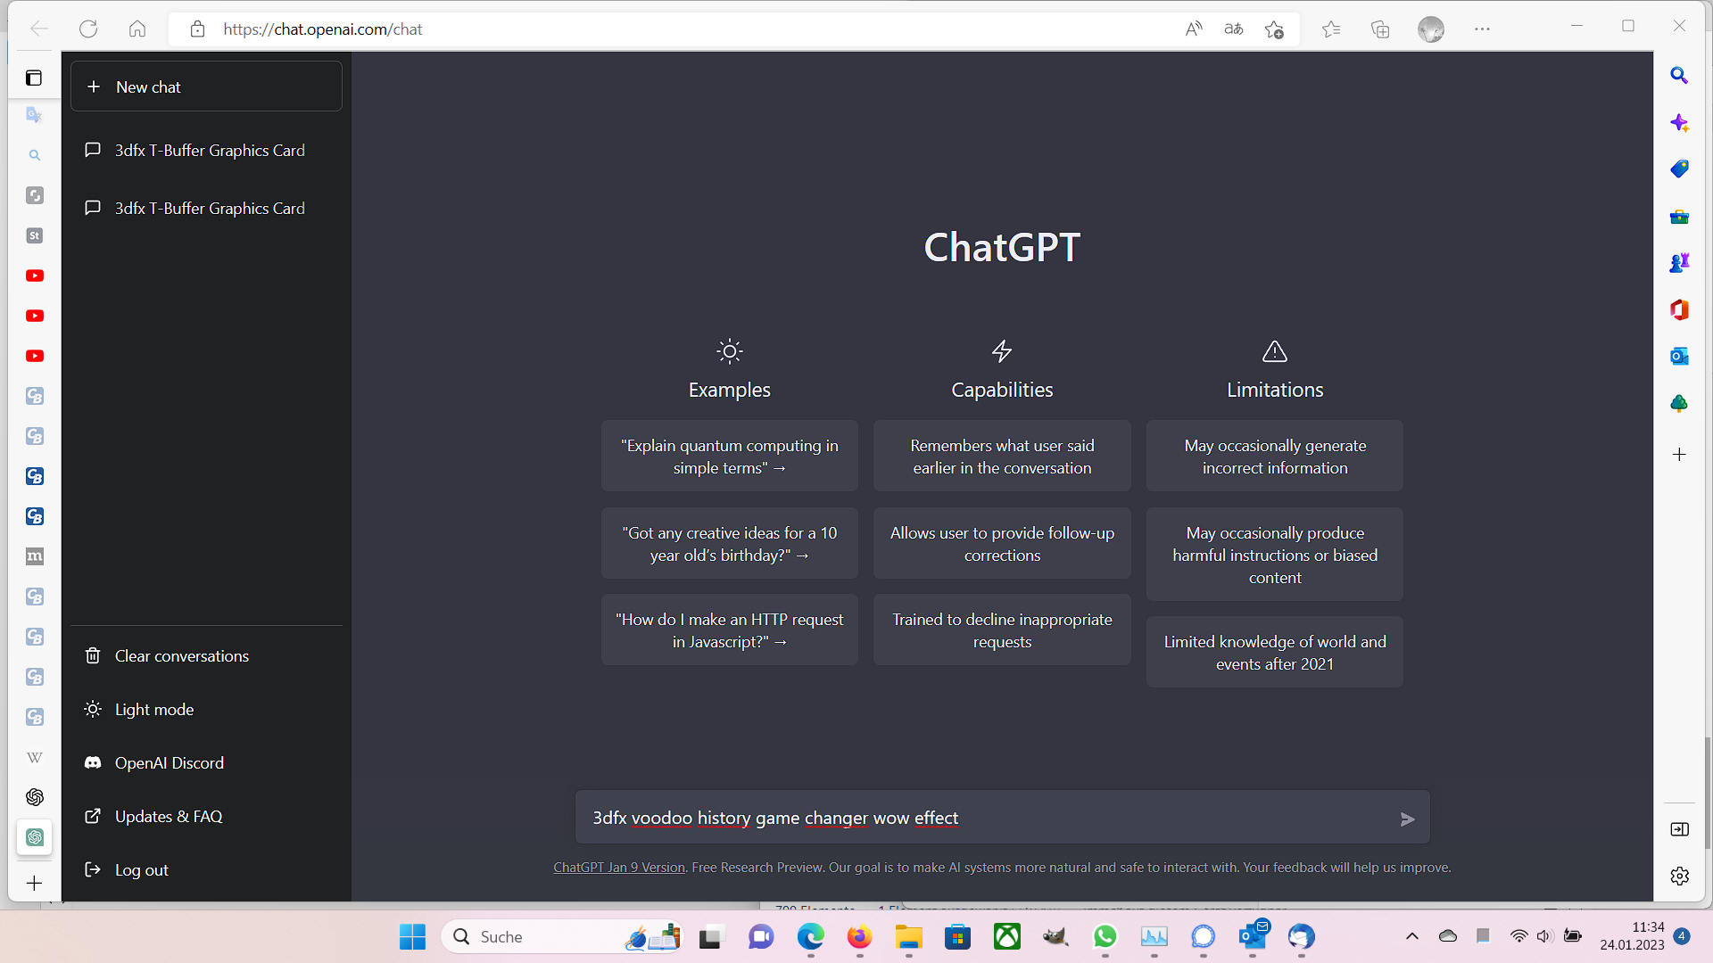Open Outlook icon in Edge sidebar
1713x963 pixels.
(1679, 357)
